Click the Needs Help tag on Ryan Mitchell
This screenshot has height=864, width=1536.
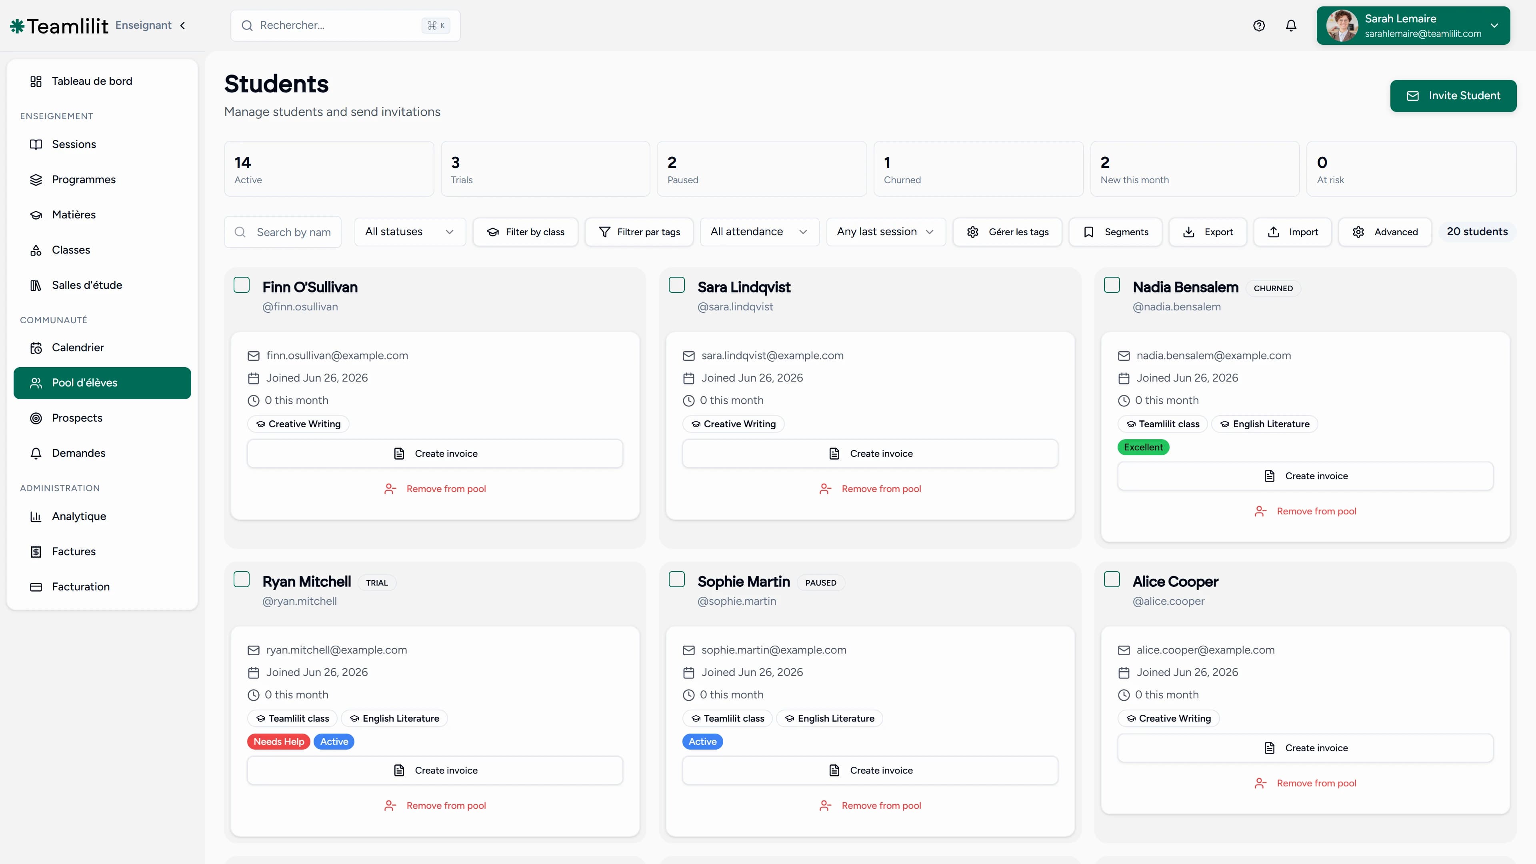tap(278, 742)
